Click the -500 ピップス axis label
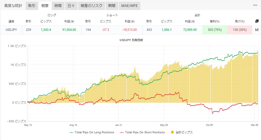The height and width of the screenshot is (140, 261). click(x=17, y=121)
